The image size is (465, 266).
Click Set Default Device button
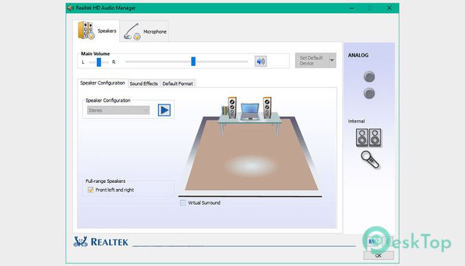point(312,61)
